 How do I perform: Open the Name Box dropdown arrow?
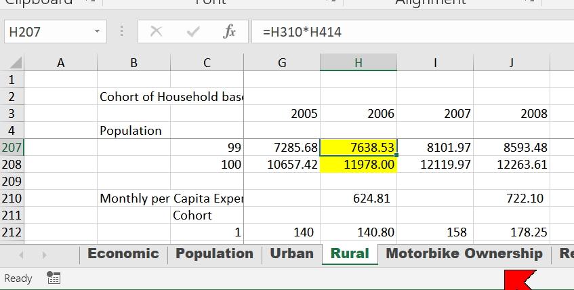(97, 31)
